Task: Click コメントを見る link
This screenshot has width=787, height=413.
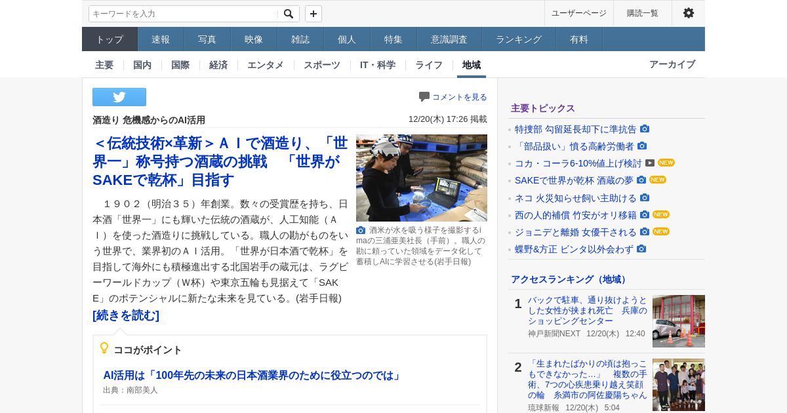Action: pyautogui.click(x=460, y=97)
